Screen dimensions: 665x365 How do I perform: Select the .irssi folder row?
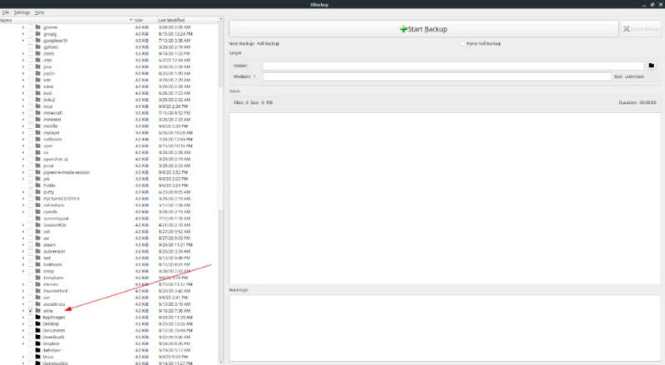(109, 60)
